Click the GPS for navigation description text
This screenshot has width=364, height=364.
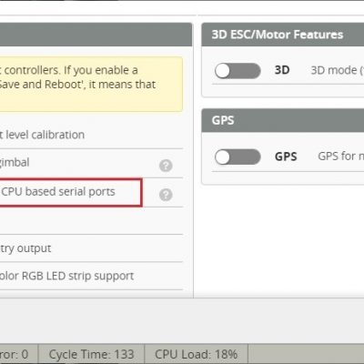(x=341, y=157)
